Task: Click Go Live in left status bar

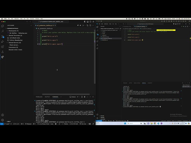Action: [x=83, y=124]
